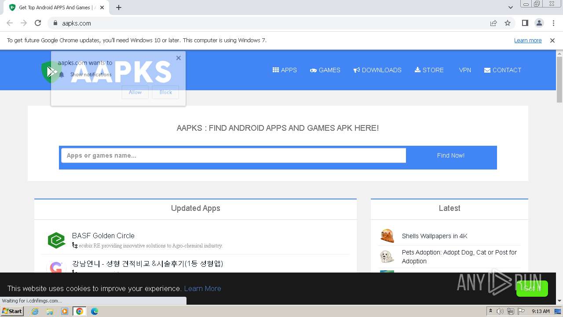Go to APPS menu item
The image size is (563, 317).
tap(285, 70)
